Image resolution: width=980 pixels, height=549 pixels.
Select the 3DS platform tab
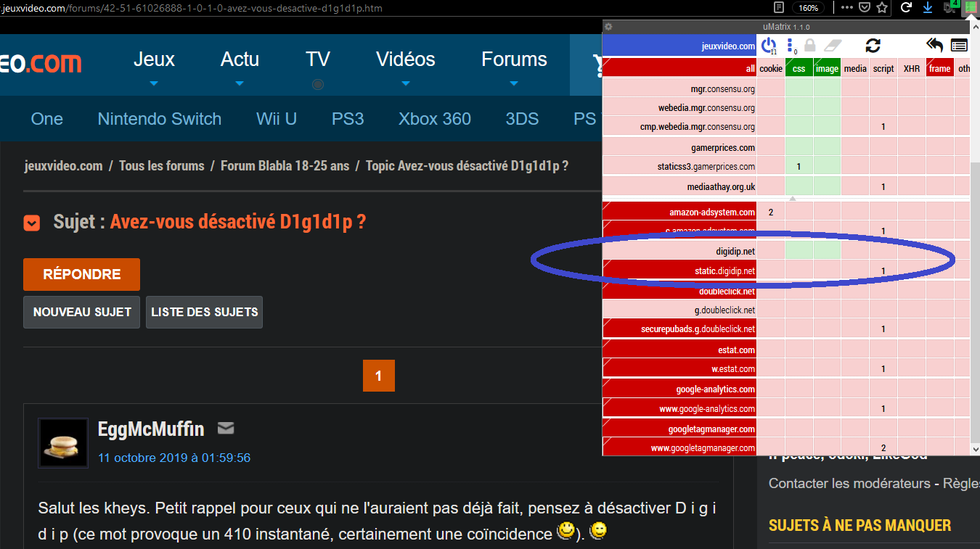[x=522, y=119]
